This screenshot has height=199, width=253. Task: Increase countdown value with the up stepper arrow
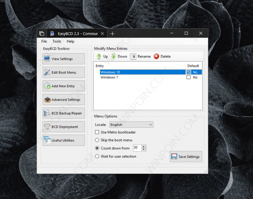click(144, 146)
